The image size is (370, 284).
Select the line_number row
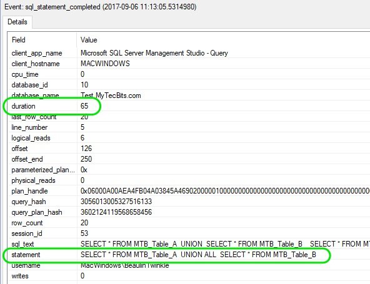[189, 127]
